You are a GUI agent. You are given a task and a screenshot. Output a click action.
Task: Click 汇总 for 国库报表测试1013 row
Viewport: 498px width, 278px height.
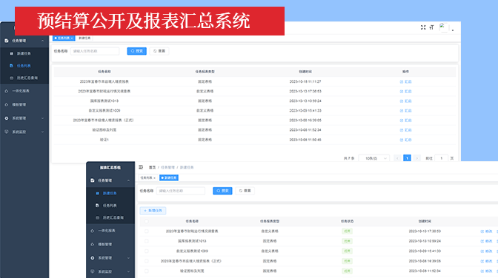point(405,101)
